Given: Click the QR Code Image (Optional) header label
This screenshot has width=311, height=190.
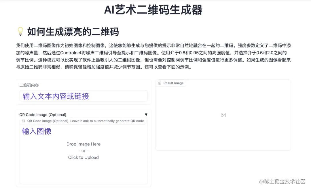Looking at the screenshot, I should tap(43, 114).
